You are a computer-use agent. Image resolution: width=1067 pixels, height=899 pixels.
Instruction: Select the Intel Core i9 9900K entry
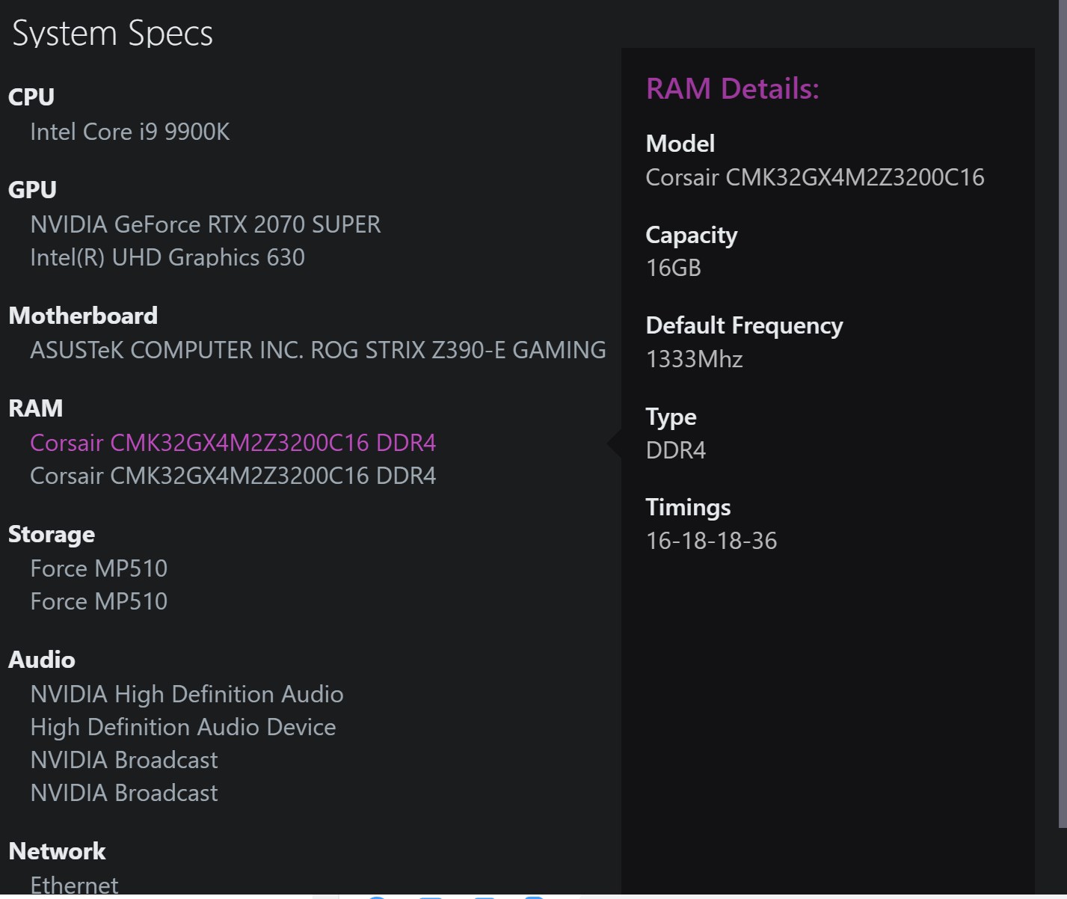coord(129,132)
